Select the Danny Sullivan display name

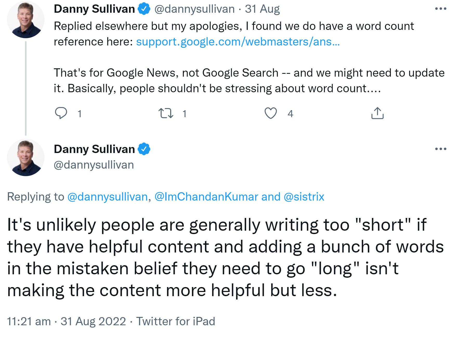click(x=95, y=9)
